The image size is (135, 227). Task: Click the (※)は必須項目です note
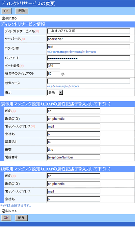(16, 206)
